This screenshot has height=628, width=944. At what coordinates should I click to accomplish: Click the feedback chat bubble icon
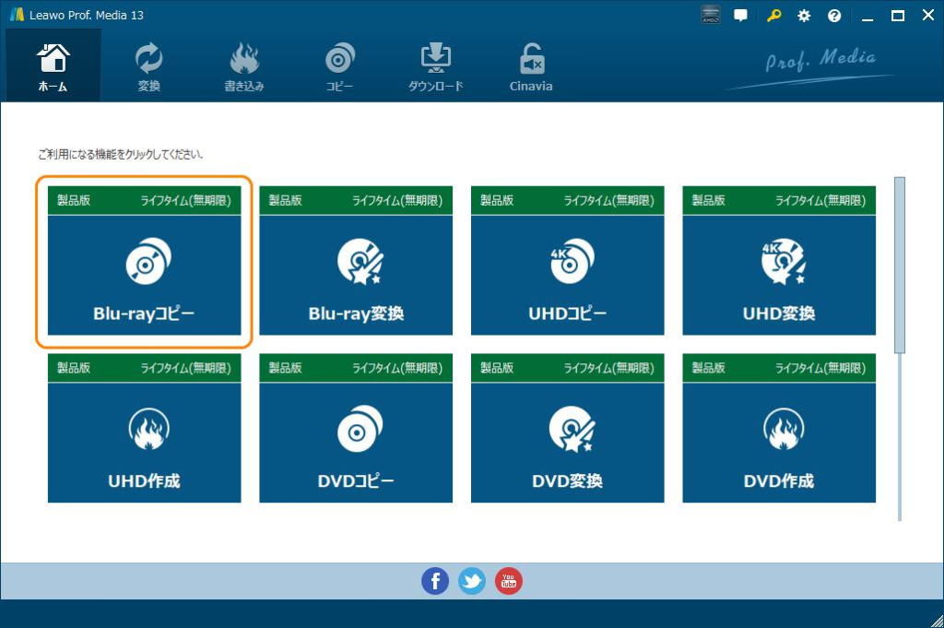pyautogui.click(x=740, y=15)
